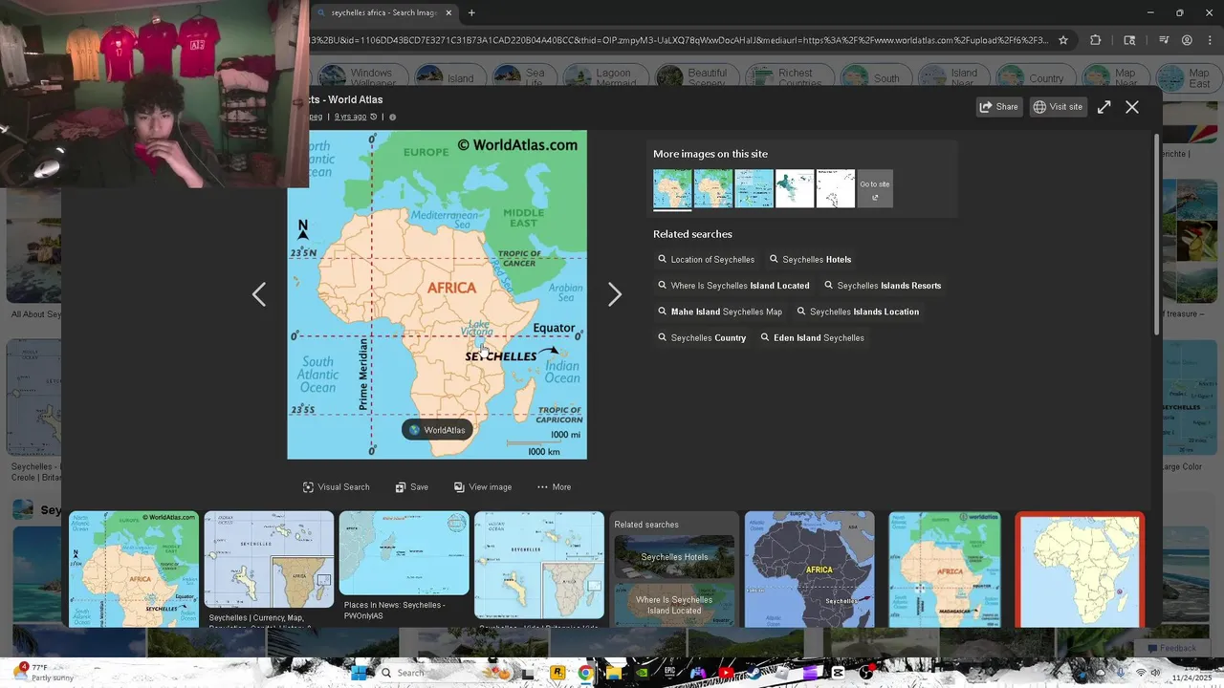Open YouTube app icon on taskbar

point(726,673)
